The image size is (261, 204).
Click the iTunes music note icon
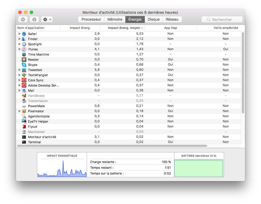coord(24,49)
